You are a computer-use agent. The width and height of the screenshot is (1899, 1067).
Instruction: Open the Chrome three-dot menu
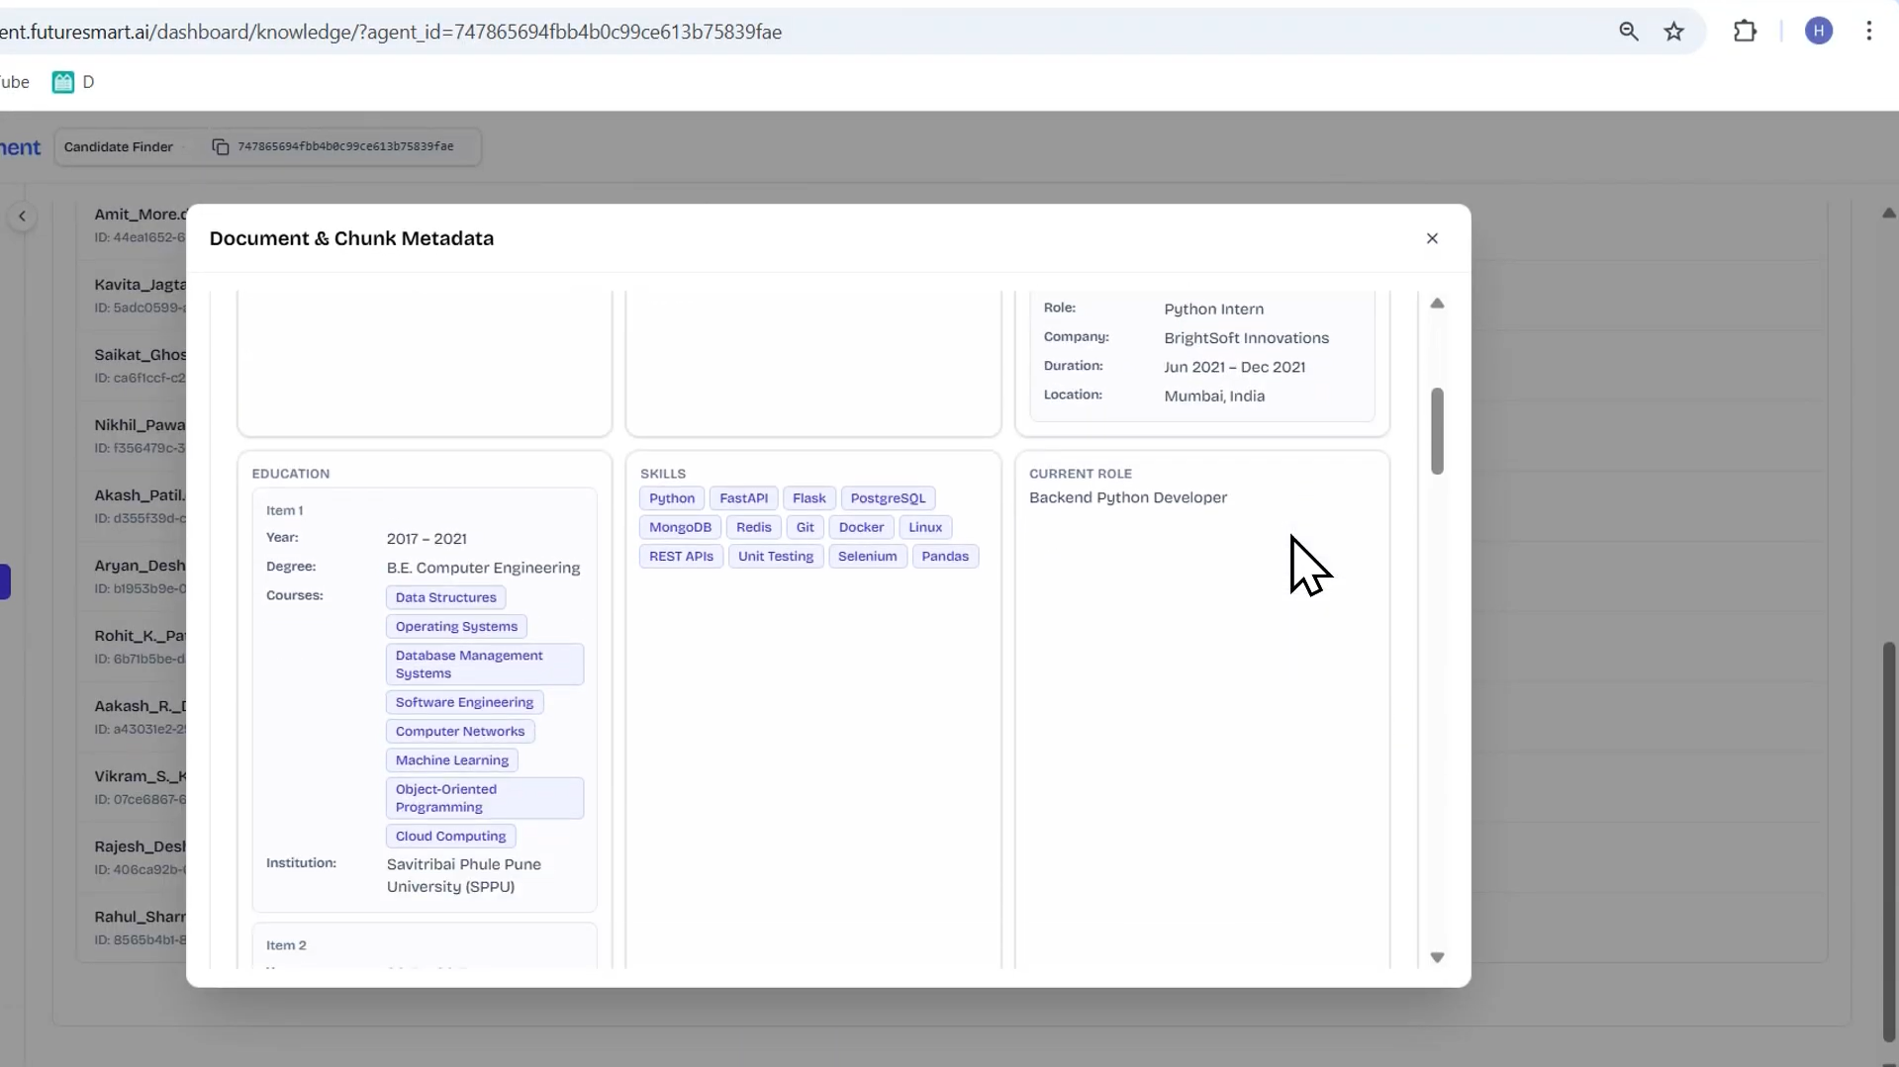coord(1869,32)
